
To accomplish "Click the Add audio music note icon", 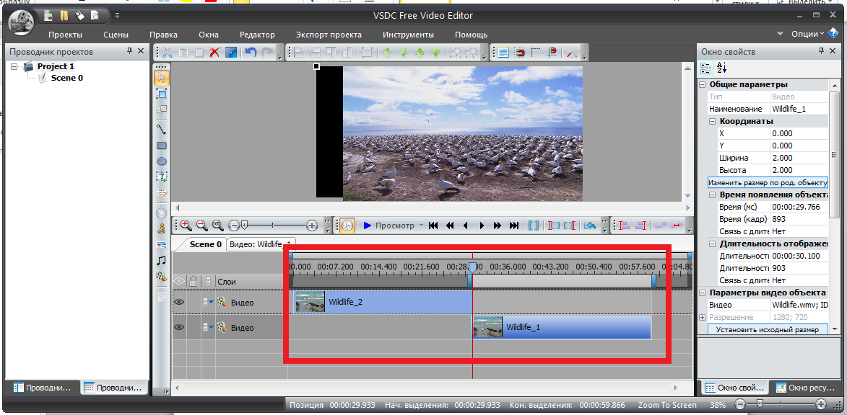I will point(162,260).
